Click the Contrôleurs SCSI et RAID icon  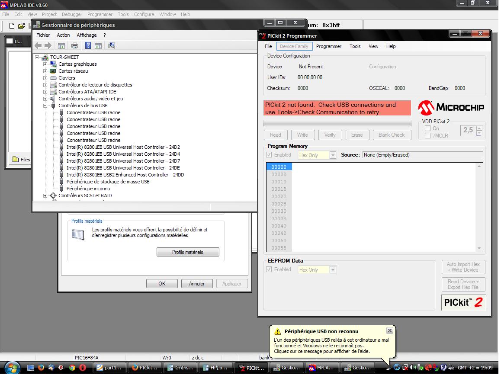pos(53,196)
